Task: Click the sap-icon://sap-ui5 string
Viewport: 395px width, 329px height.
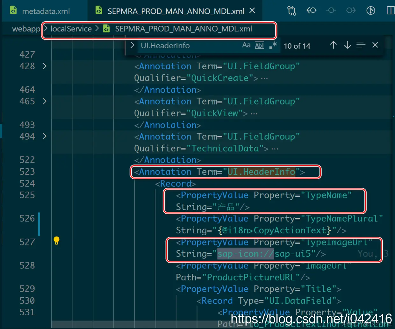Action: 264,254
